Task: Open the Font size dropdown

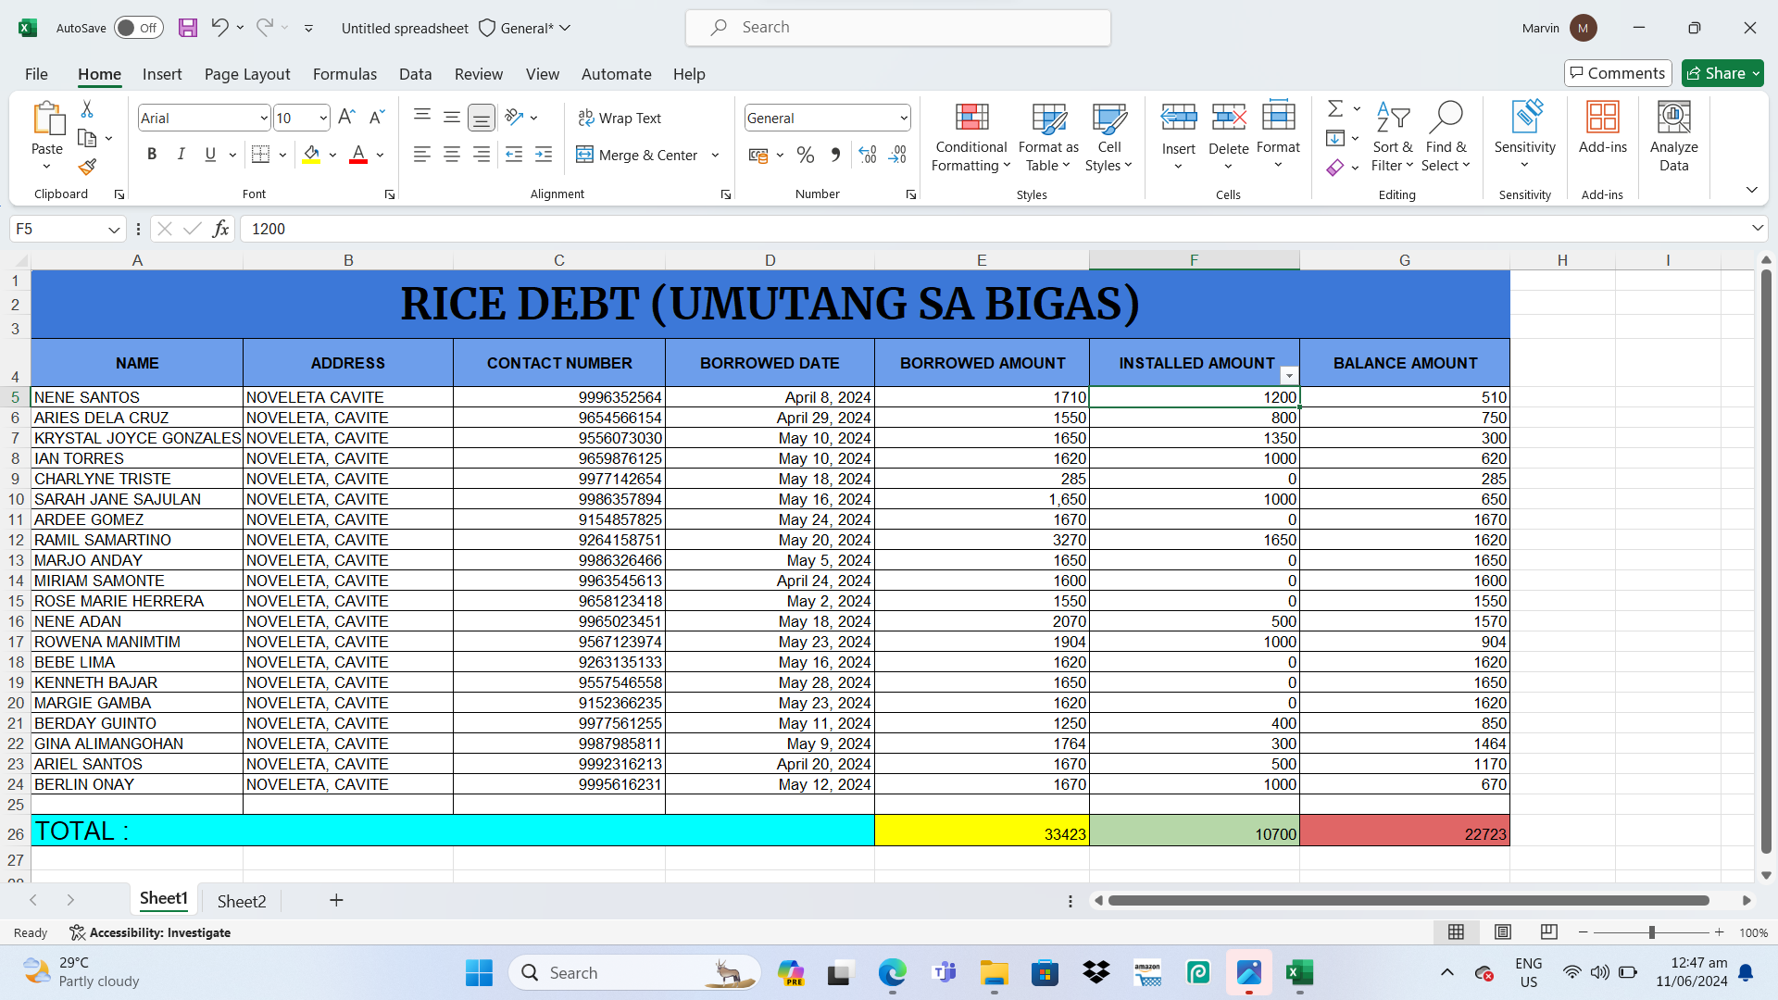Action: [322, 118]
